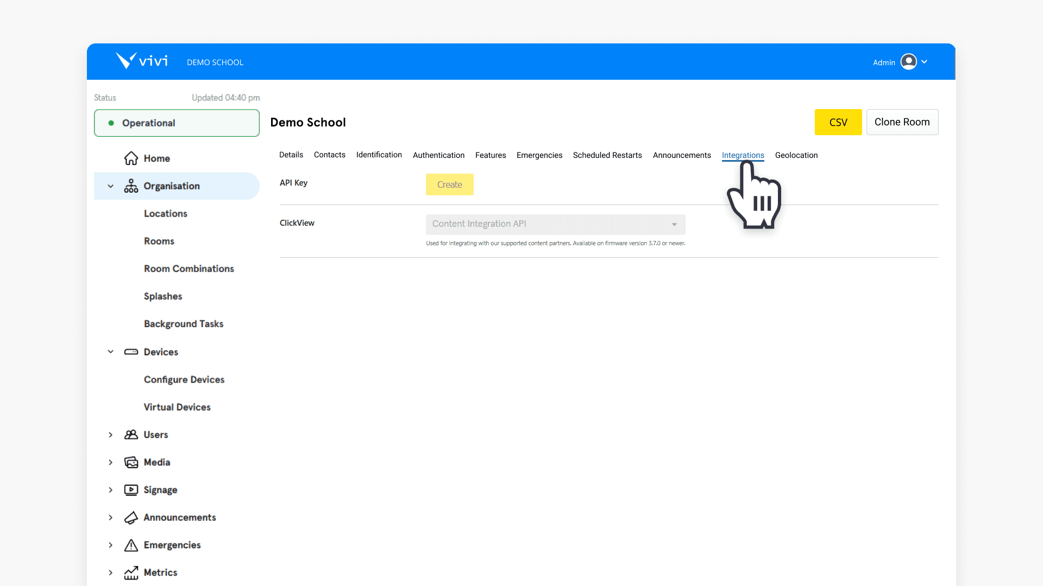Switch to the Authentication tab
1043x586 pixels.
point(438,155)
